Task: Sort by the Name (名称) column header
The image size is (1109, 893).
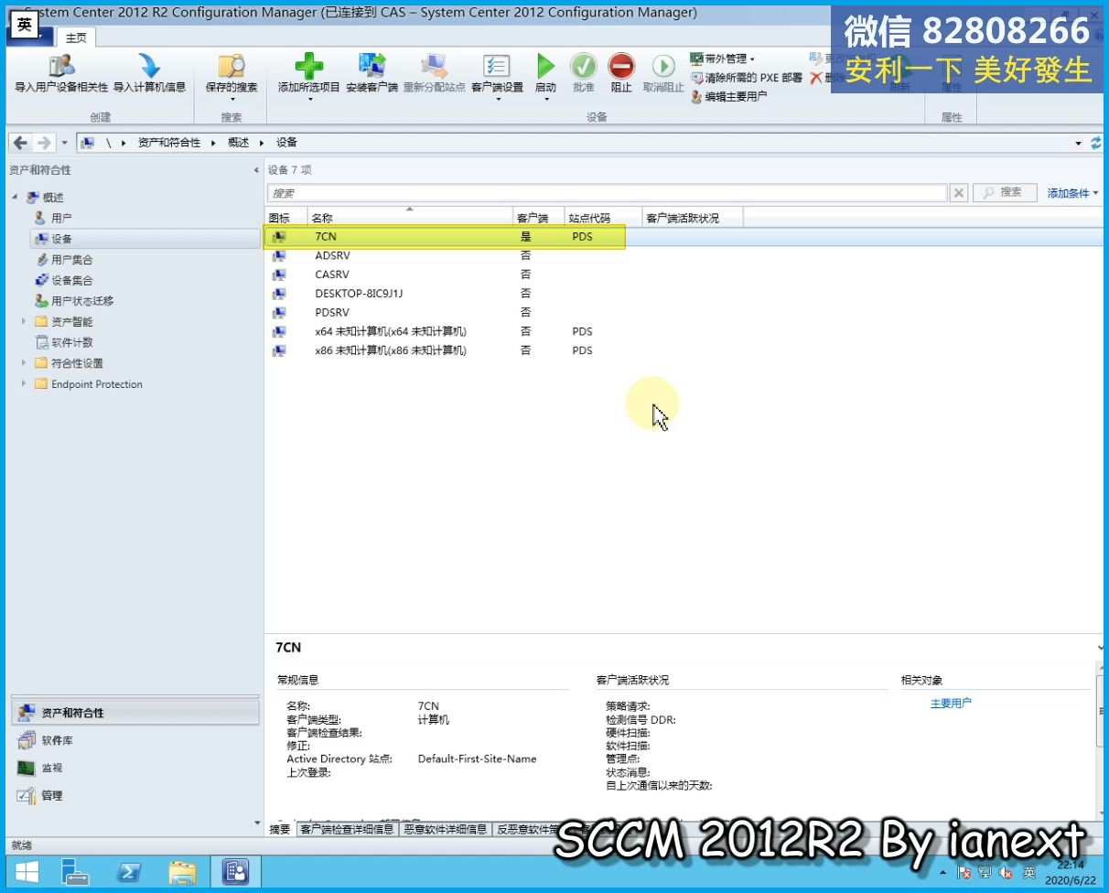Action: (410, 218)
